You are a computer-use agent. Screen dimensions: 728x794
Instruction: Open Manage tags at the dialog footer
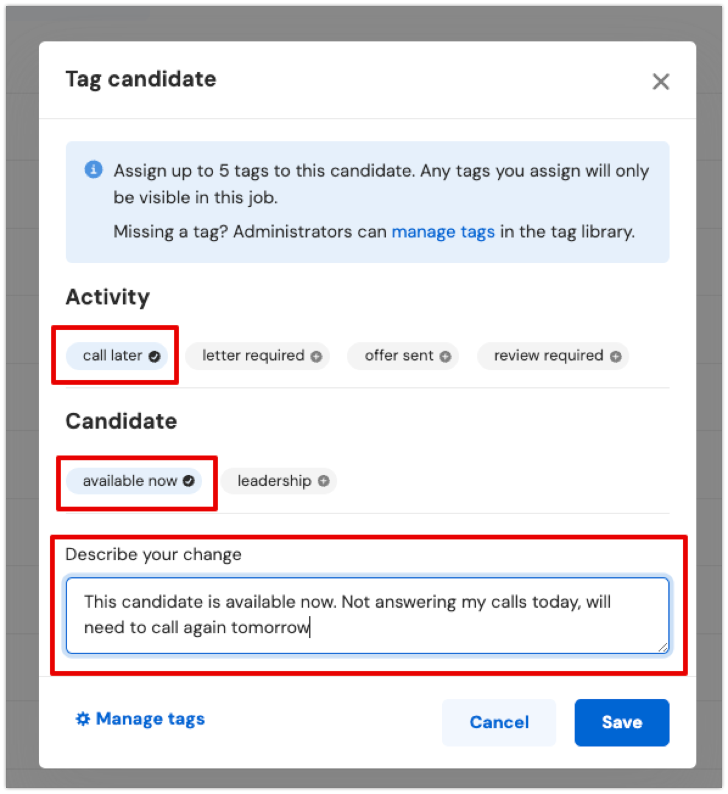pyautogui.click(x=141, y=719)
